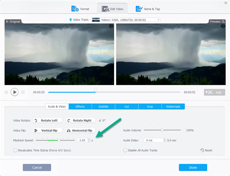This screenshot has width=230, height=176.
Task: Open the Cut tab
Action: click(127, 107)
